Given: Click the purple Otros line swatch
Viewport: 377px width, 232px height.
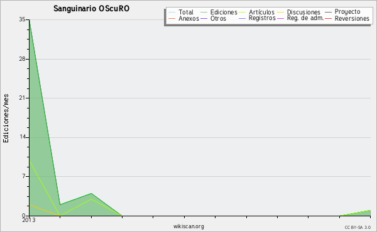Looking at the screenshot, I should 204,18.
